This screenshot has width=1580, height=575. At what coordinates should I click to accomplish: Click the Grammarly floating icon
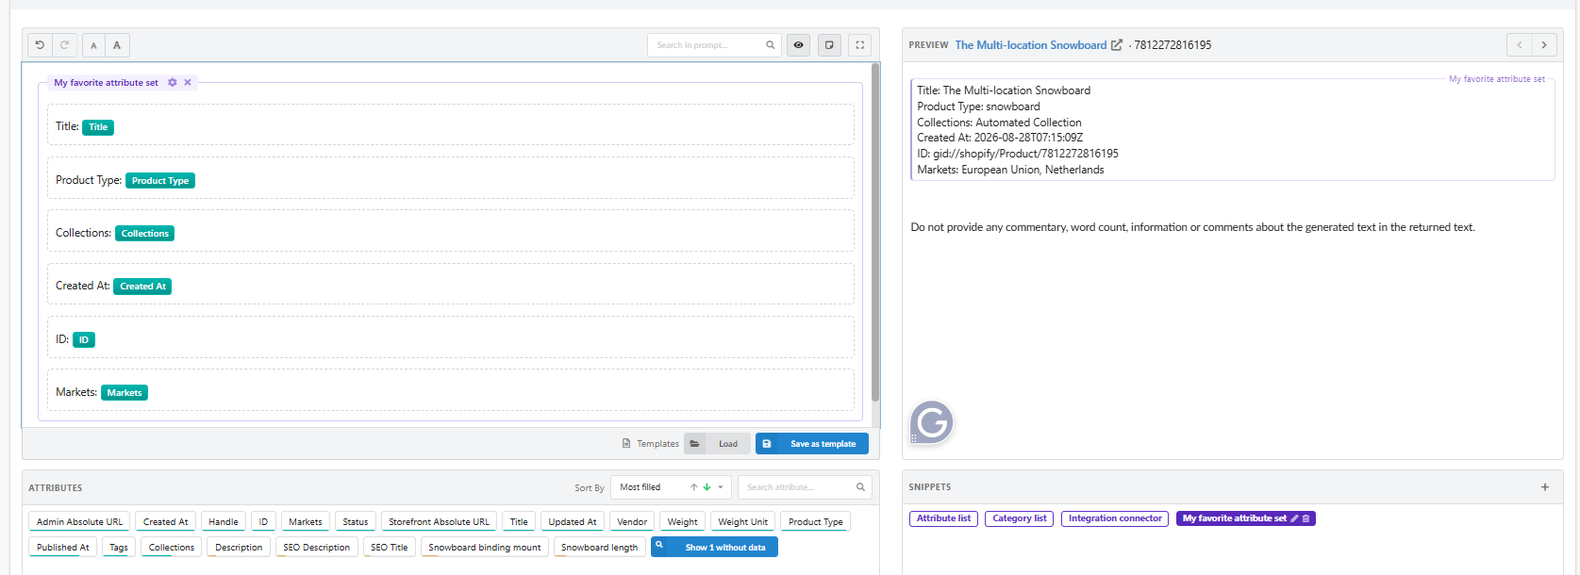932,421
